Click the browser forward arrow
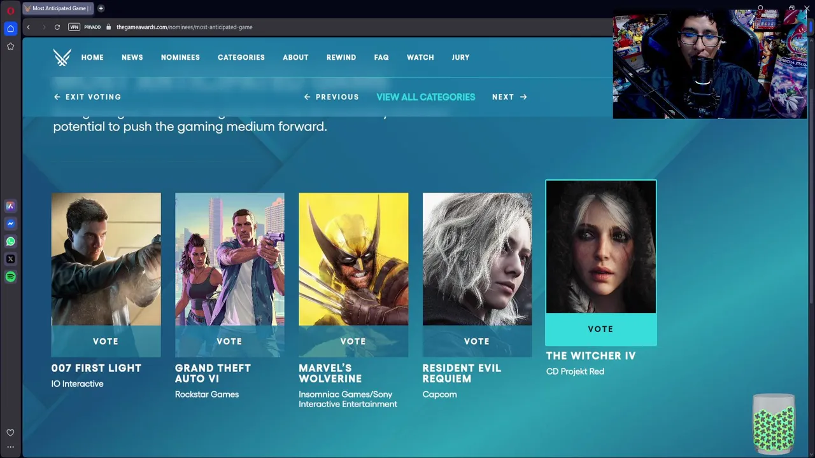The width and height of the screenshot is (815, 458). [x=43, y=27]
